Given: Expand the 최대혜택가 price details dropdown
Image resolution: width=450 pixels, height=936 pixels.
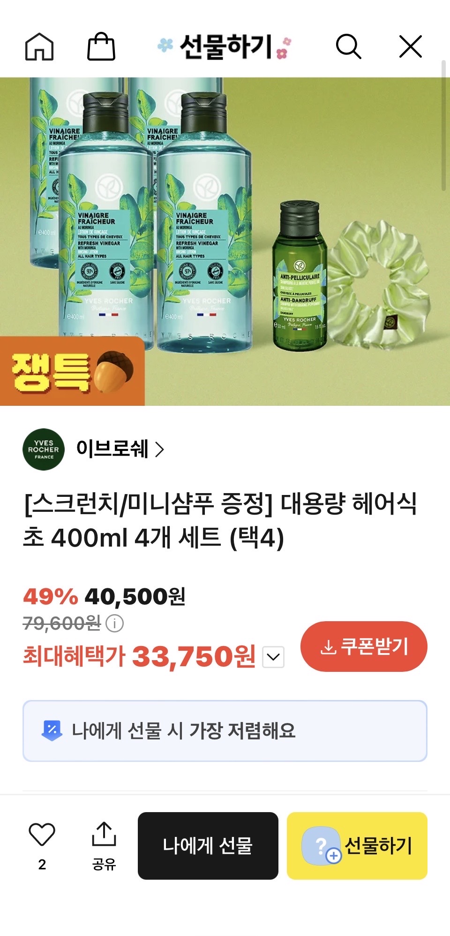Looking at the screenshot, I should coord(273,656).
